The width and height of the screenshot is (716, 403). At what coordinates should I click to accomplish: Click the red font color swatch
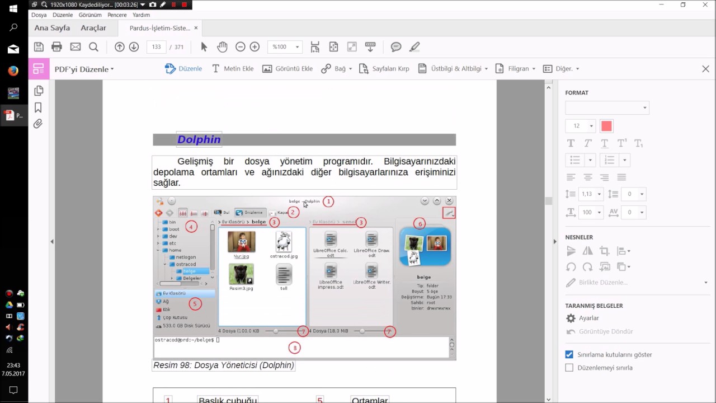[x=606, y=126]
